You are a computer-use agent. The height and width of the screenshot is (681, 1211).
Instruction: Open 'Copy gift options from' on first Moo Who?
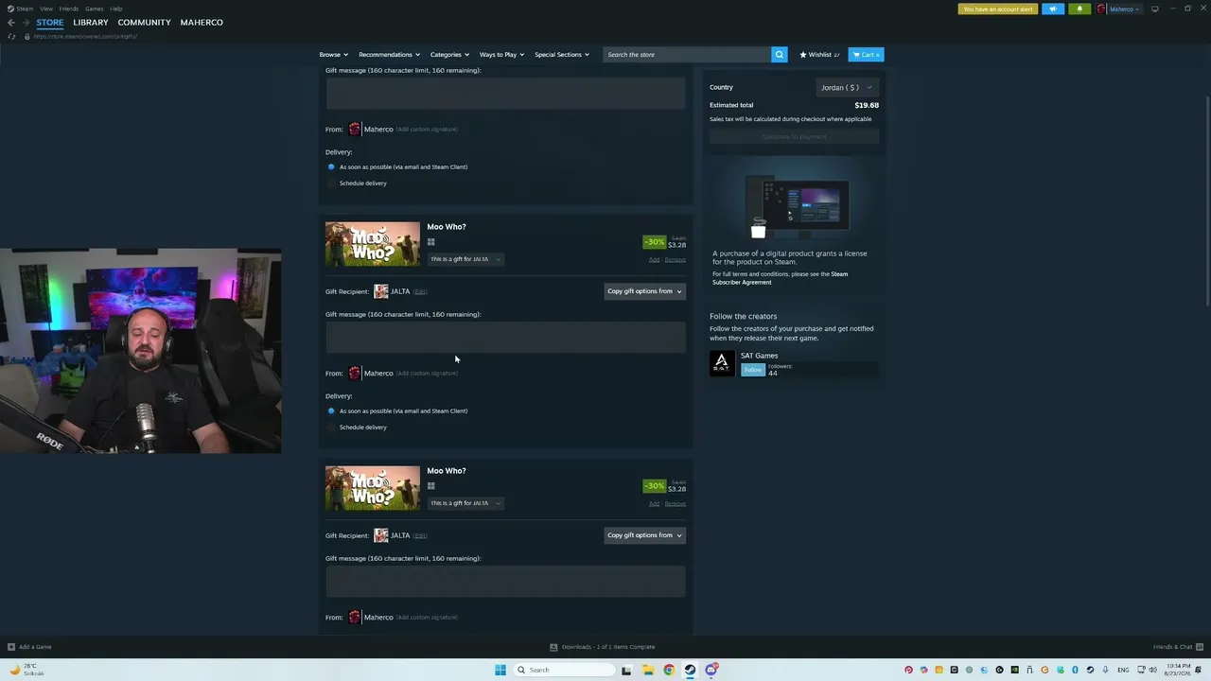point(644,291)
